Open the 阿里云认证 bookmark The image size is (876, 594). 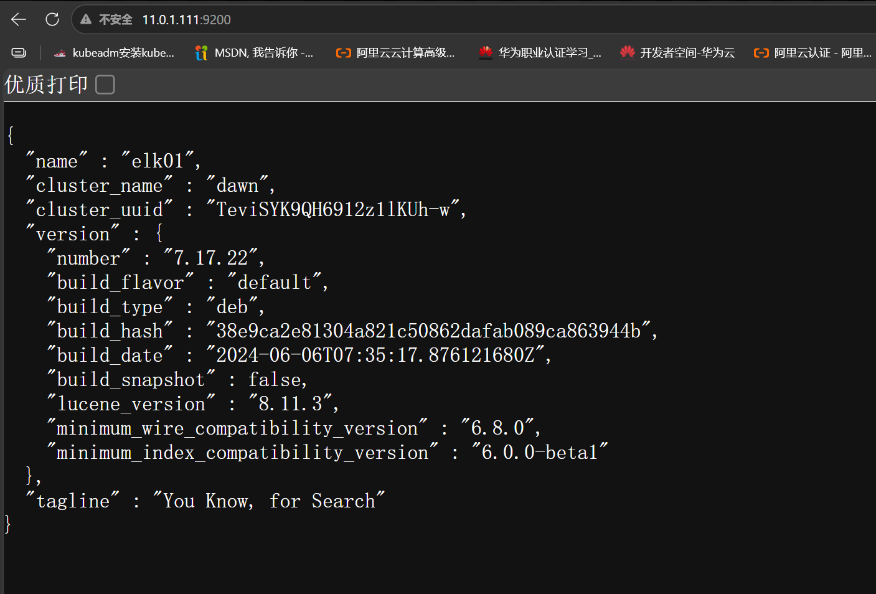pyautogui.click(x=812, y=53)
